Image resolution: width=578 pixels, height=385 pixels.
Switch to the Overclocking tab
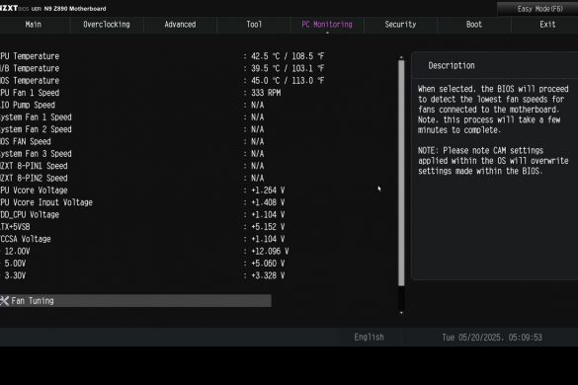(x=107, y=25)
